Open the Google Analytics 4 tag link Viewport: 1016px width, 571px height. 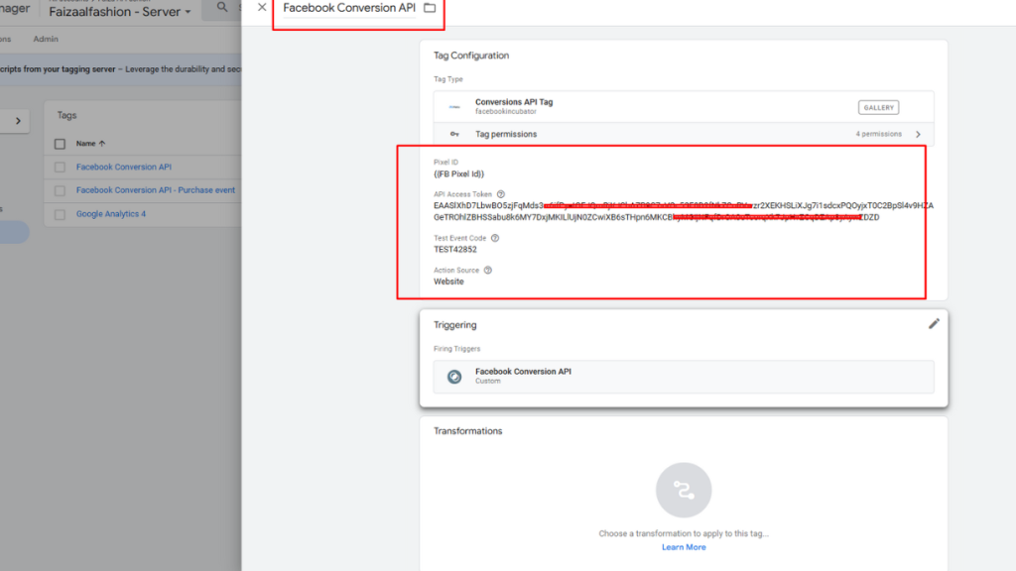(x=111, y=214)
